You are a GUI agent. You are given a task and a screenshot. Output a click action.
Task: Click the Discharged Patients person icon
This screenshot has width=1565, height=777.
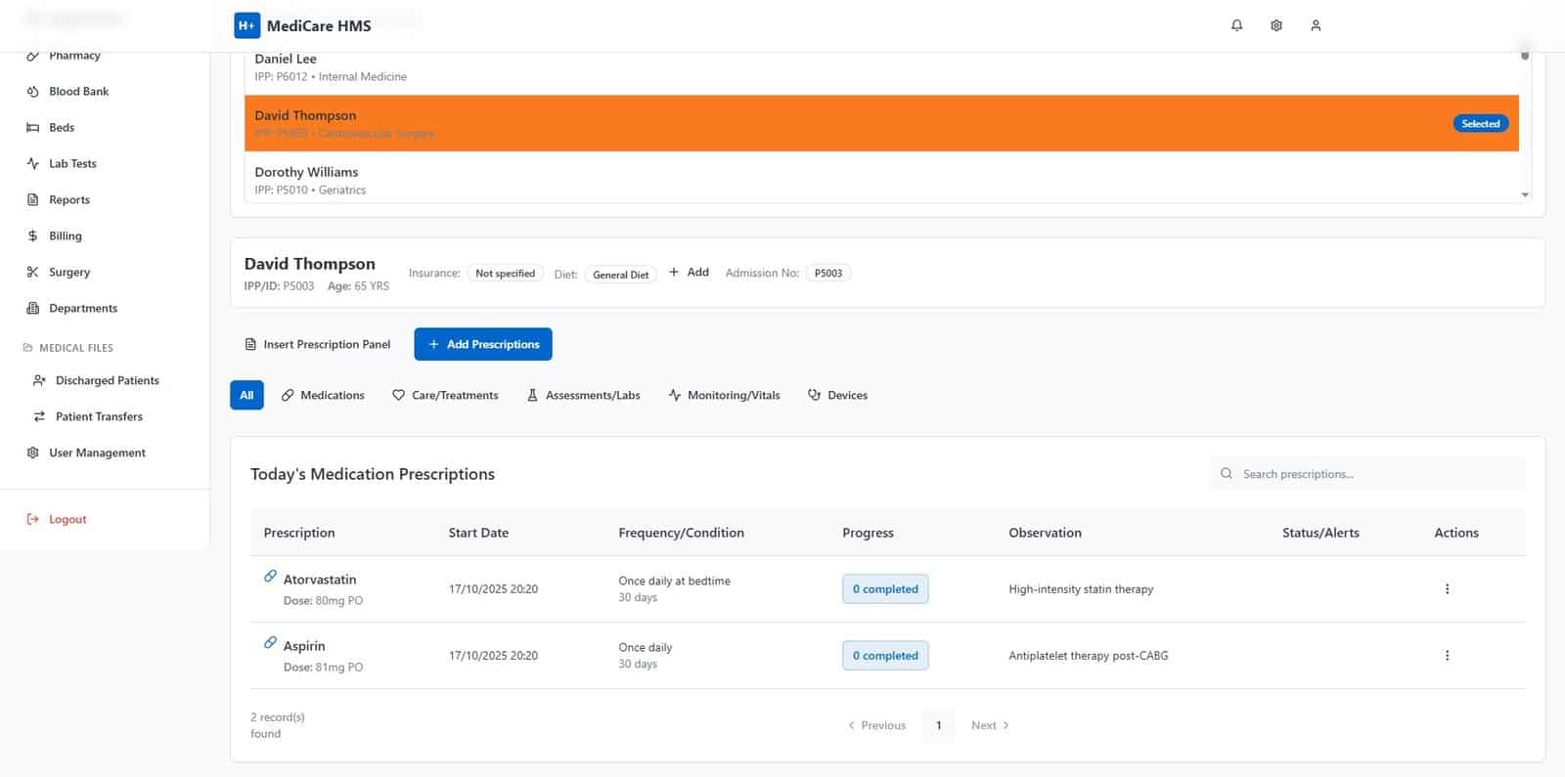tap(39, 381)
